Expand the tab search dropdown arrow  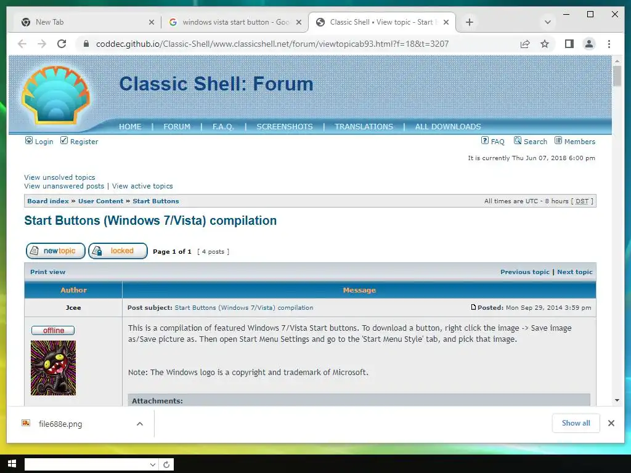click(x=547, y=22)
